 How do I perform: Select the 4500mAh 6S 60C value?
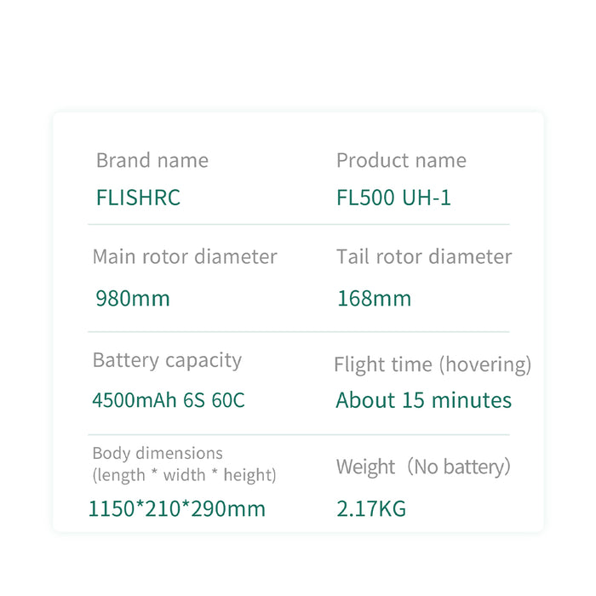169,400
